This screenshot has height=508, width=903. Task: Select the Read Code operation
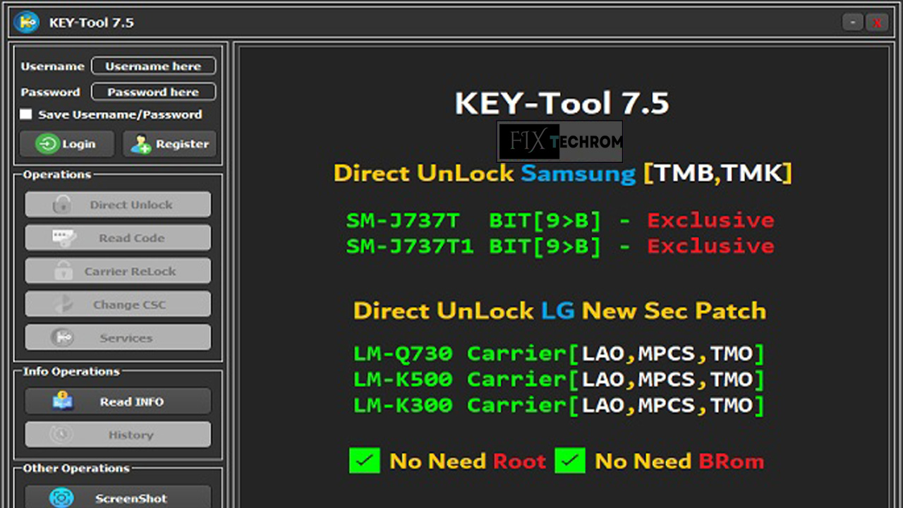118,238
